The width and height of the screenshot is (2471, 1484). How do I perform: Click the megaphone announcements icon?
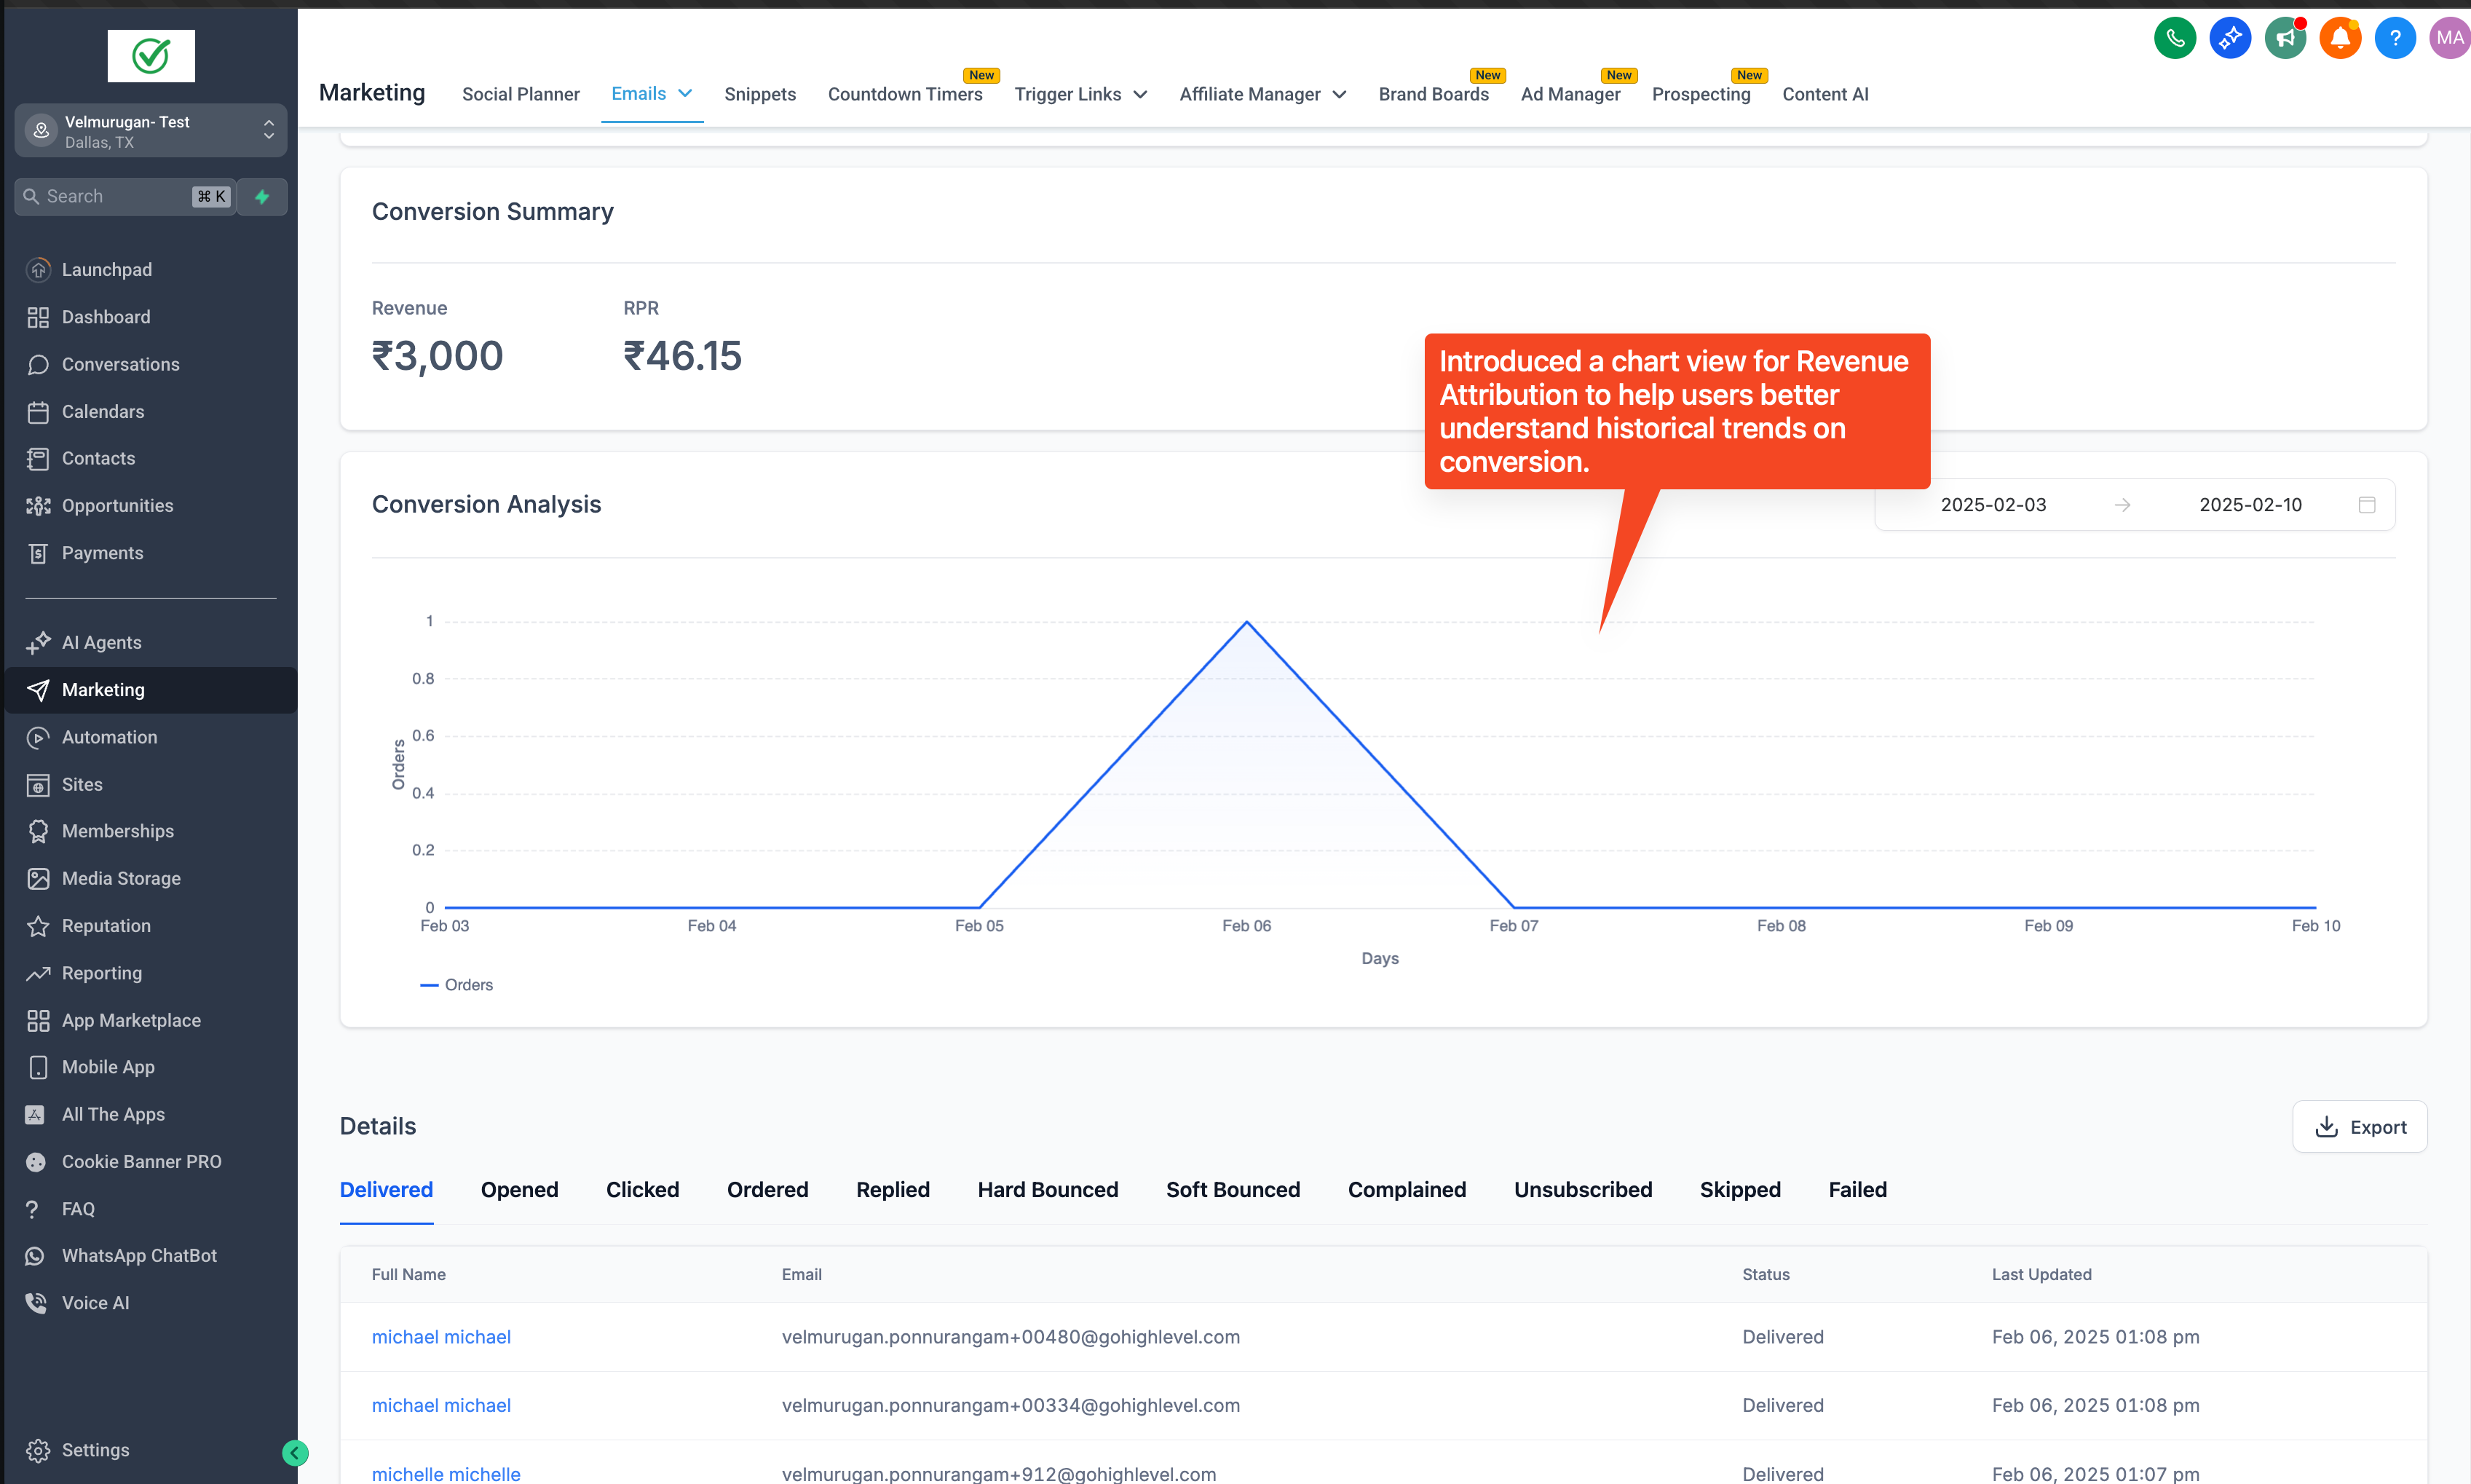(2285, 38)
